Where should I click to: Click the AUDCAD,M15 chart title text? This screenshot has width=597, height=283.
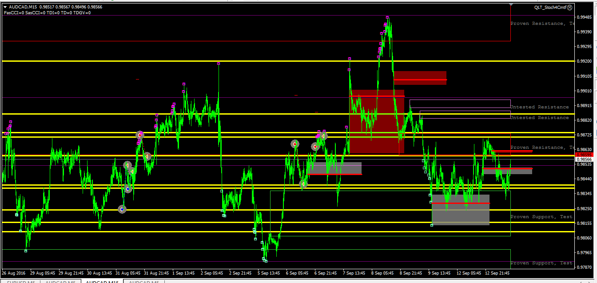(23, 7)
